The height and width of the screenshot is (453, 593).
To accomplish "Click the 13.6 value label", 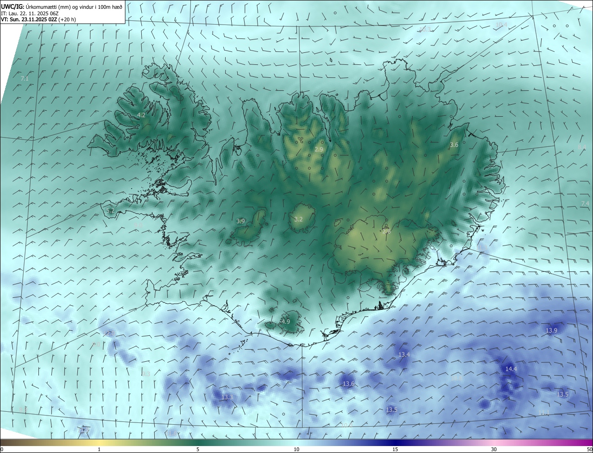I will (x=348, y=384).
